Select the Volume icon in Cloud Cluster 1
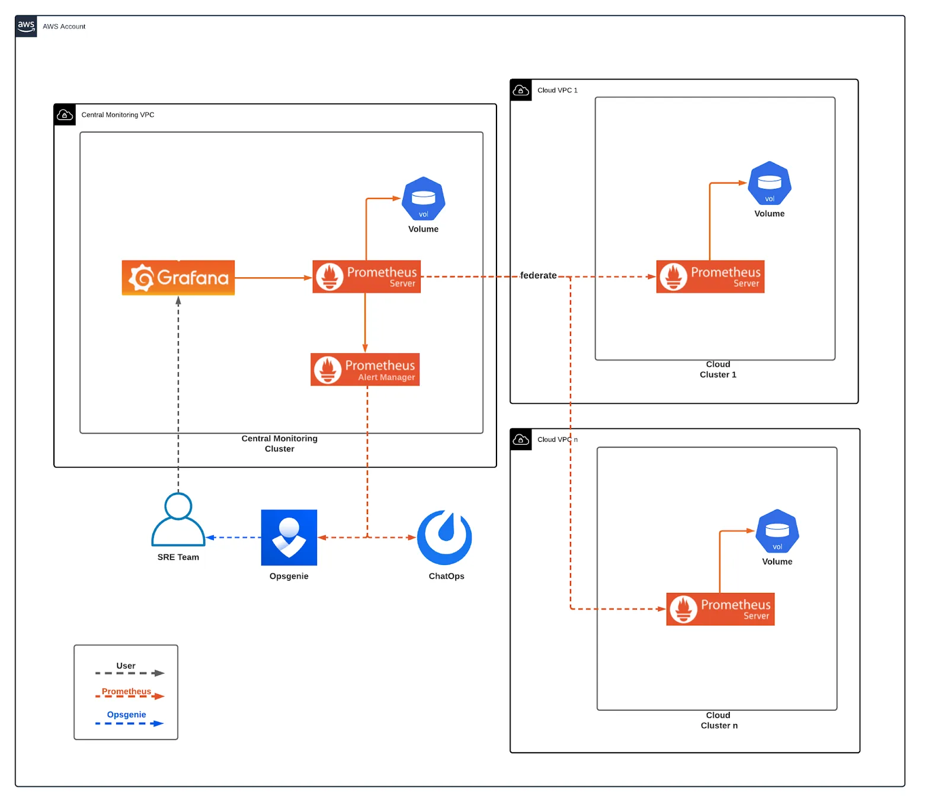The height and width of the screenshot is (802, 948). [770, 184]
